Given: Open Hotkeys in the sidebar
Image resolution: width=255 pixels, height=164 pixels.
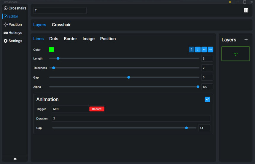Looking at the screenshot, I should tap(13, 33).
